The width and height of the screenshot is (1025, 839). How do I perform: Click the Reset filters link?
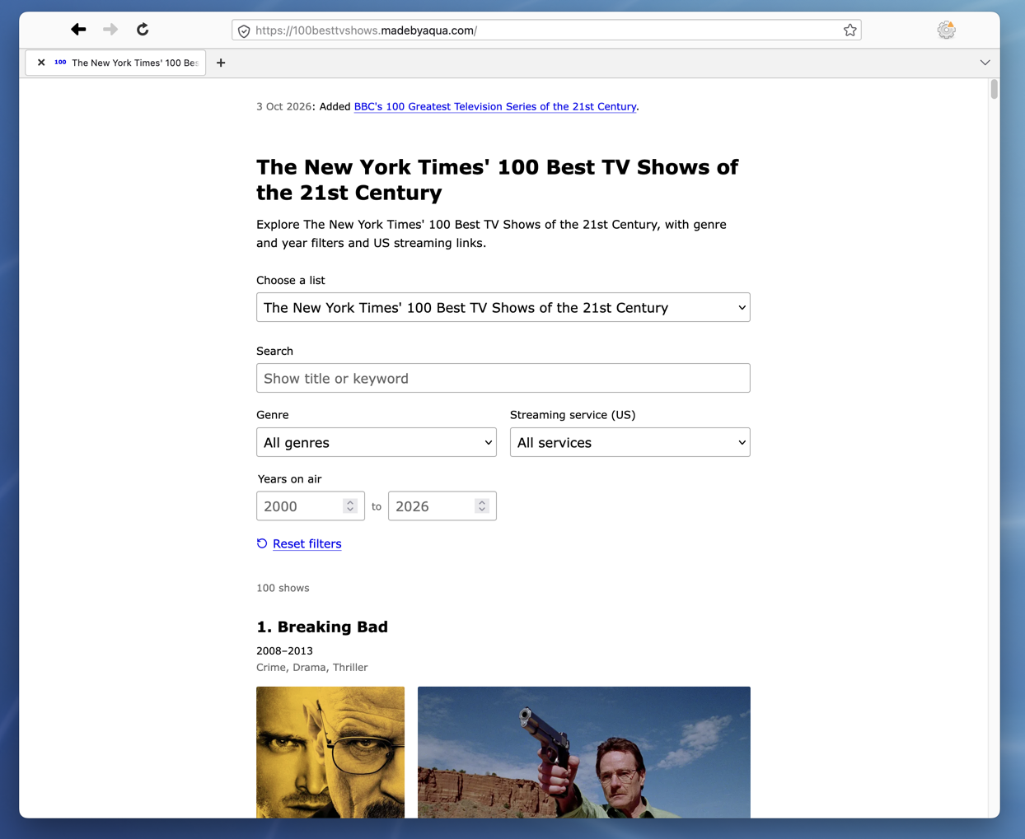click(x=307, y=543)
